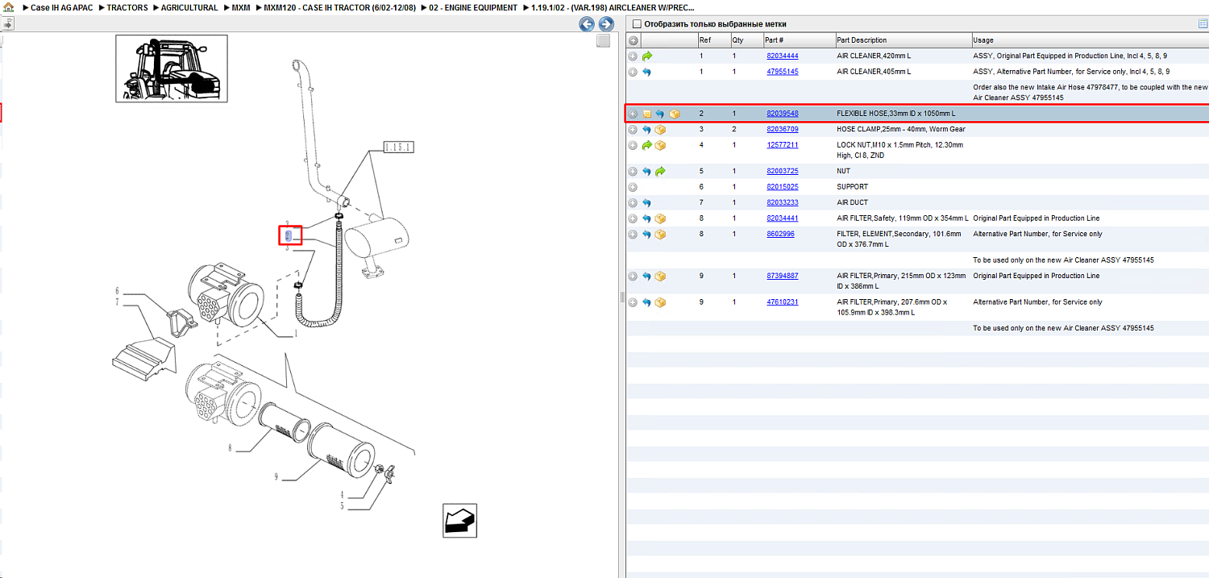Click the box icon on the 82034441 row
Viewport: 1209px width, 578px height.
[661, 218]
